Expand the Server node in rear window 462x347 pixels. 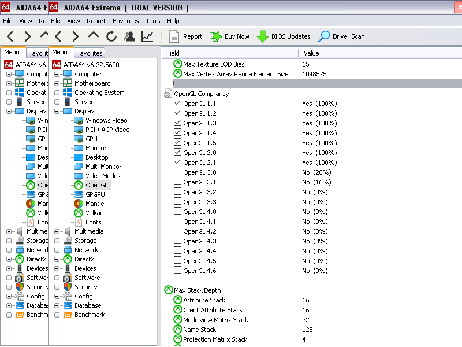(9, 102)
